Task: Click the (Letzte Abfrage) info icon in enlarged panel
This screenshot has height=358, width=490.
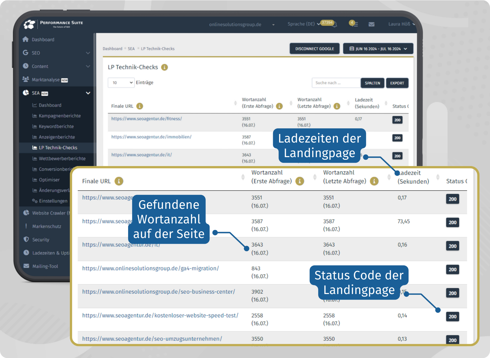Action: pyautogui.click(x=374, y=181)
